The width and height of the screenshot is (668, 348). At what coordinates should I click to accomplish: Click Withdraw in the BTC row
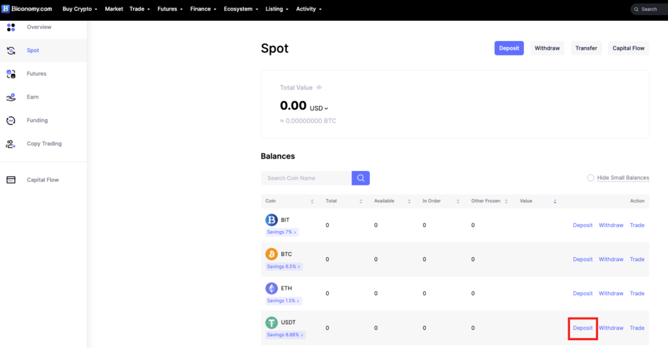tap(611, 259)
